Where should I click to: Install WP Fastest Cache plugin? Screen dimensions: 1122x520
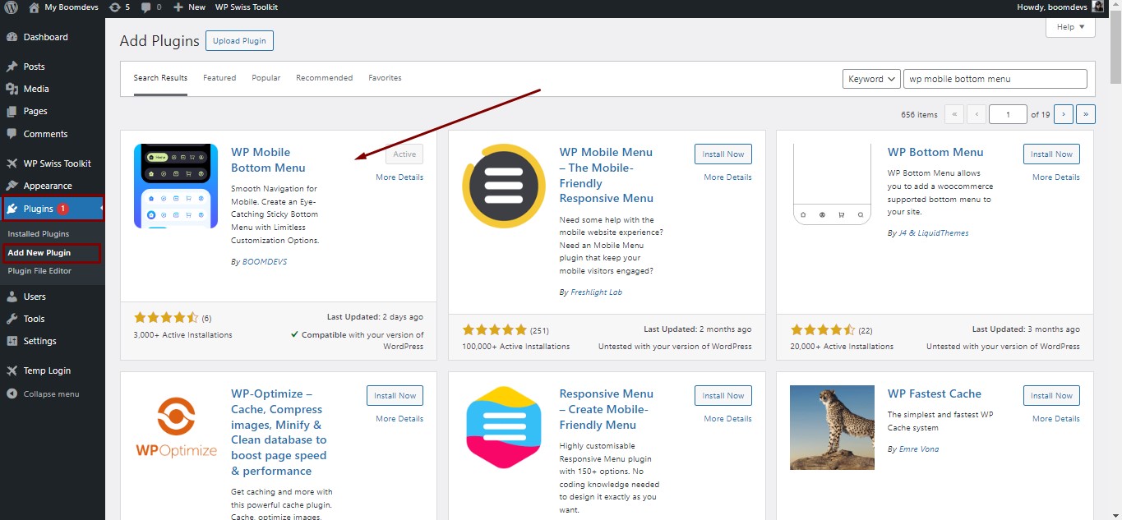(1051, 395)
